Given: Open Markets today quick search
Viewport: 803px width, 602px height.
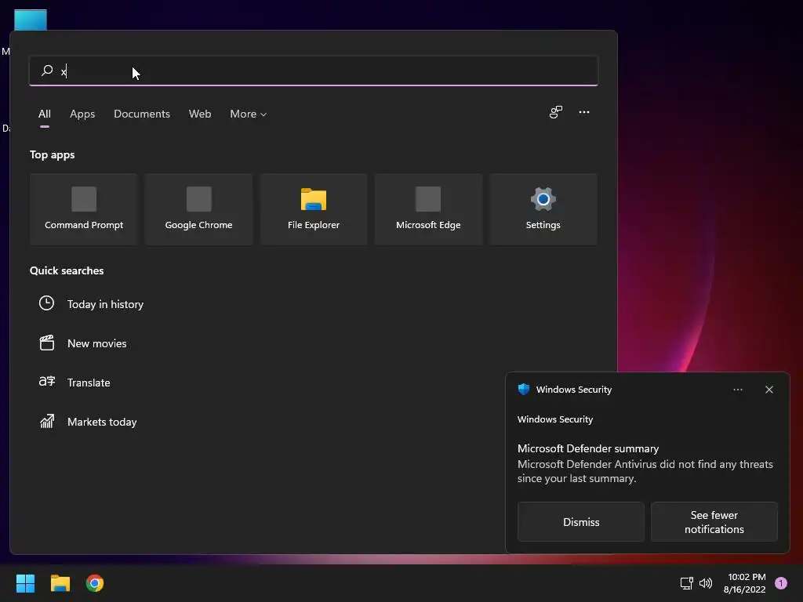Looking at the screenshot, I should click(x=102, y=422).
